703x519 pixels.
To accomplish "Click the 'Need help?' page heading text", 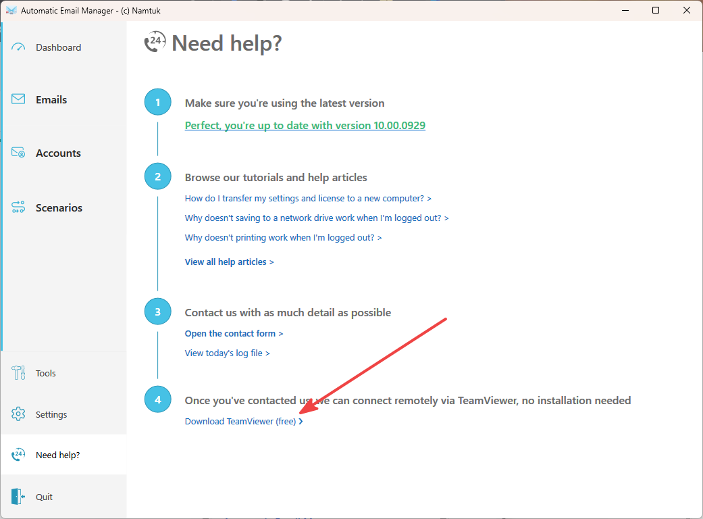I will [227, 43].
